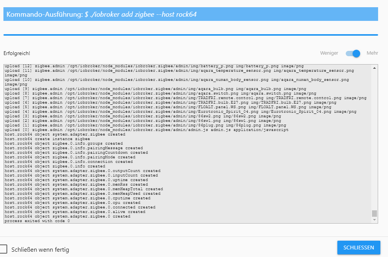Click line 'system.adapter.zigbee.0 created'
Viewport: 388px width, 257px height.
[67, 216]
